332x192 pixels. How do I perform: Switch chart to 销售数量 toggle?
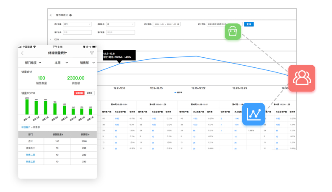pos(79,93)
